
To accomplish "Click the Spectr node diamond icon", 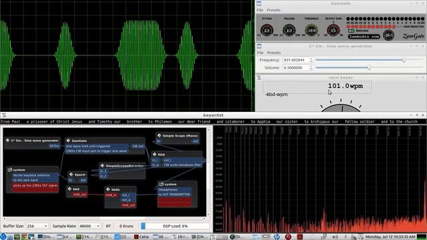I will (71, 175).
